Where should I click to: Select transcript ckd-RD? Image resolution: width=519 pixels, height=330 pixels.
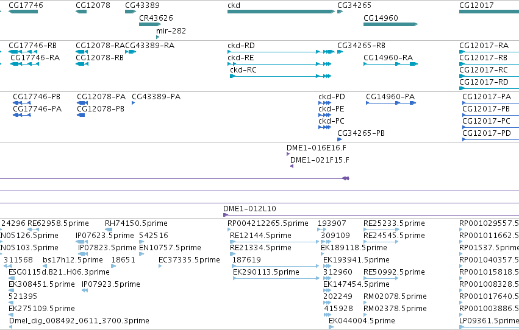click(x=281, y=52)
